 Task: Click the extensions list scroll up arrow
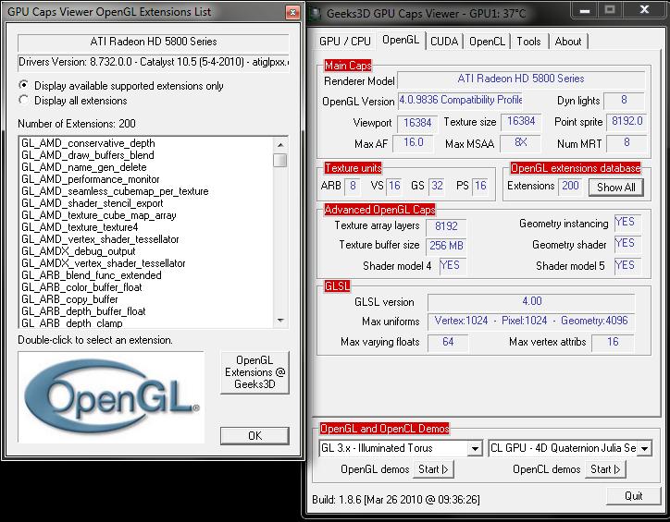click(280, 145)
